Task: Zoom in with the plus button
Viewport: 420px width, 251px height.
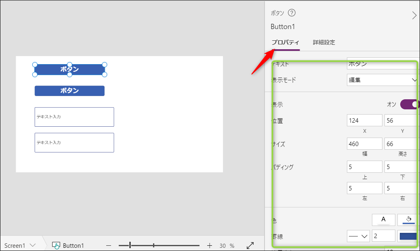Action: point(210,245)
